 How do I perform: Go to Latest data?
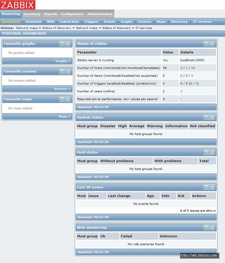(69, 22)
